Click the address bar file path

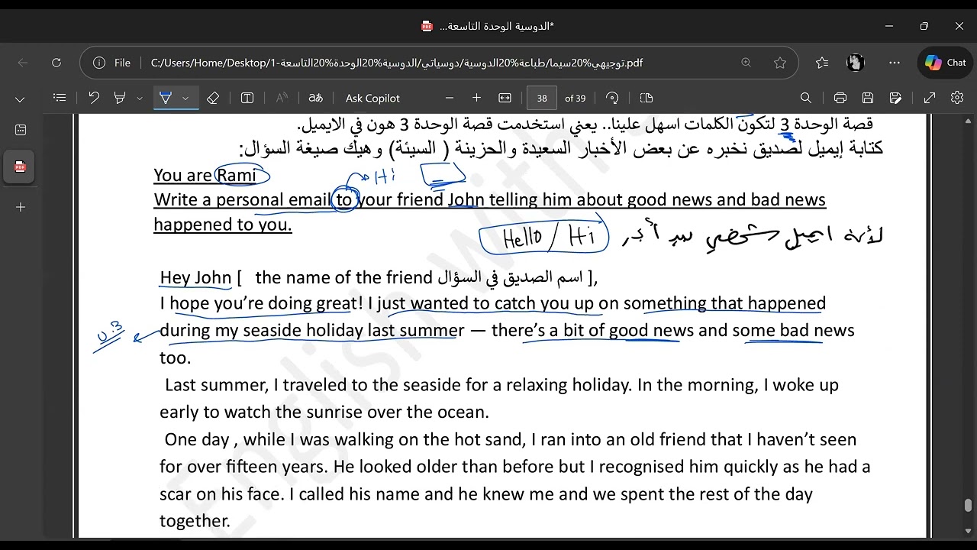(x=397, y=63)
